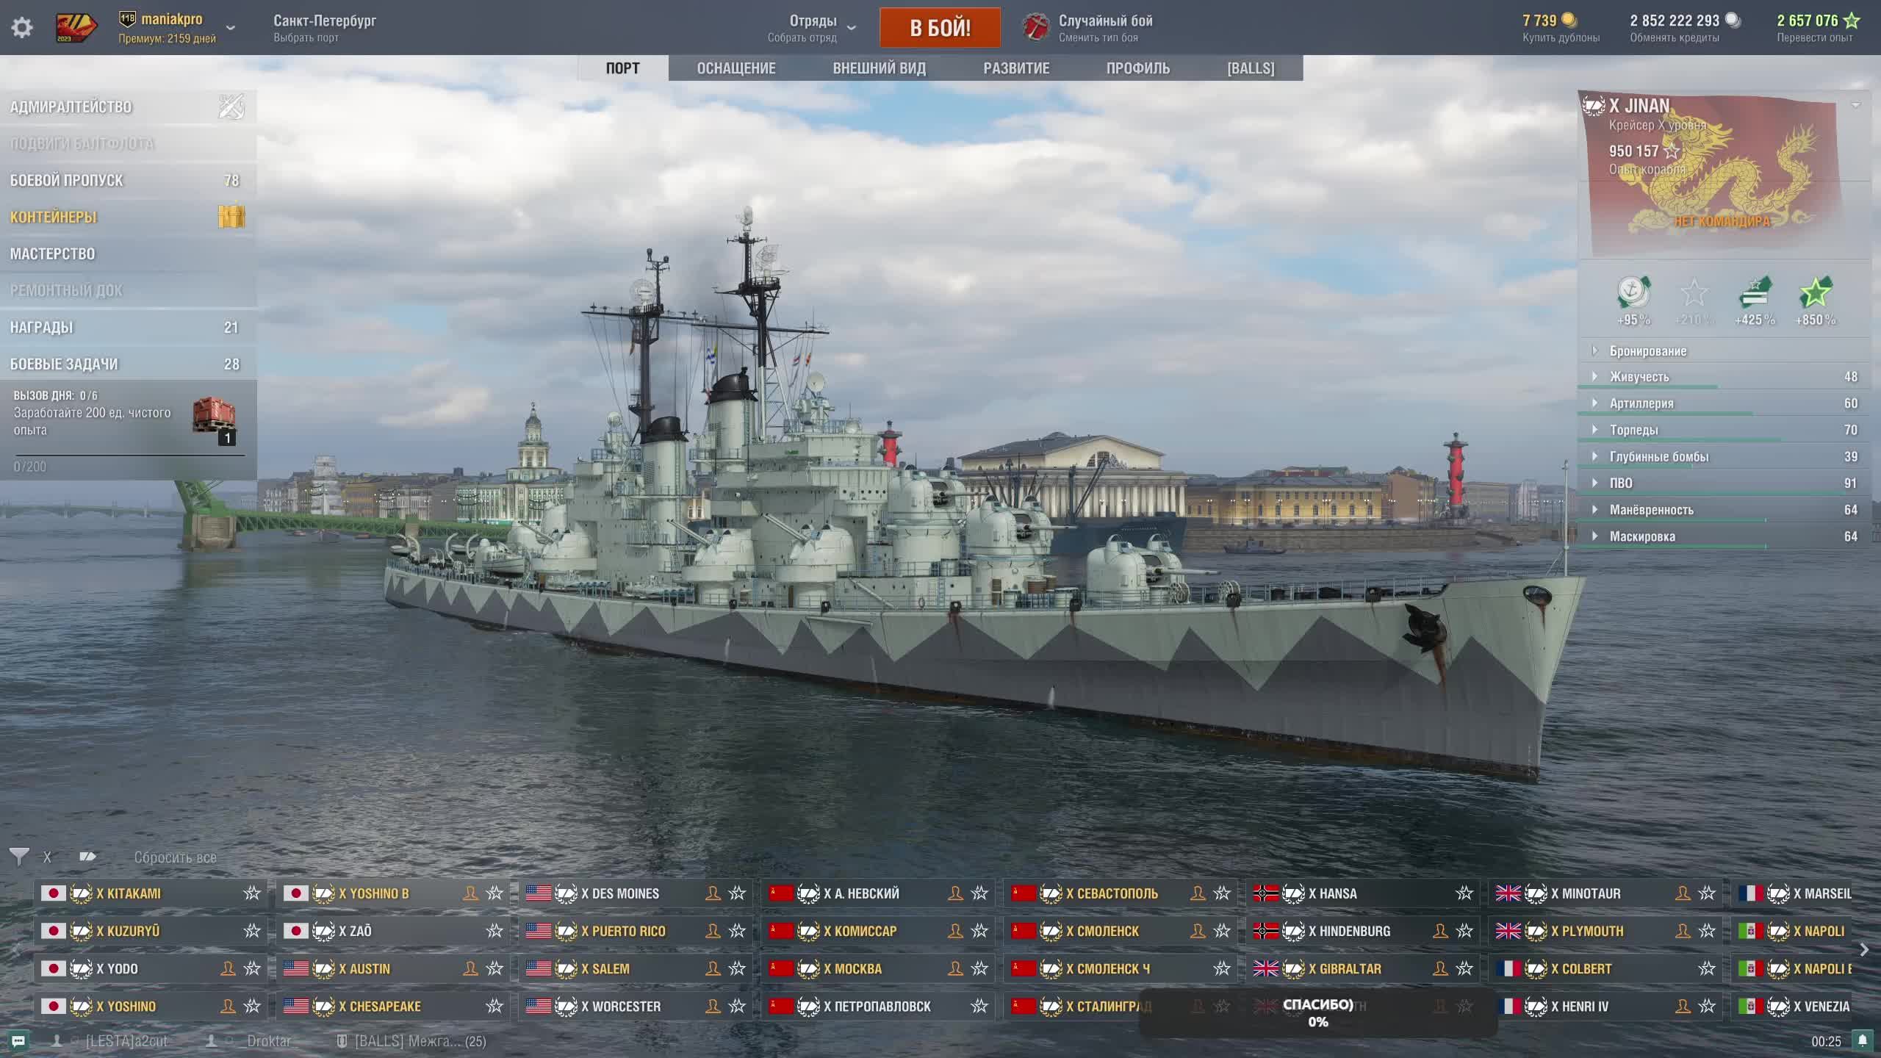Remove the tier X filter tag
This screenshot has width=1881, height=1058.
click(47, 857)
